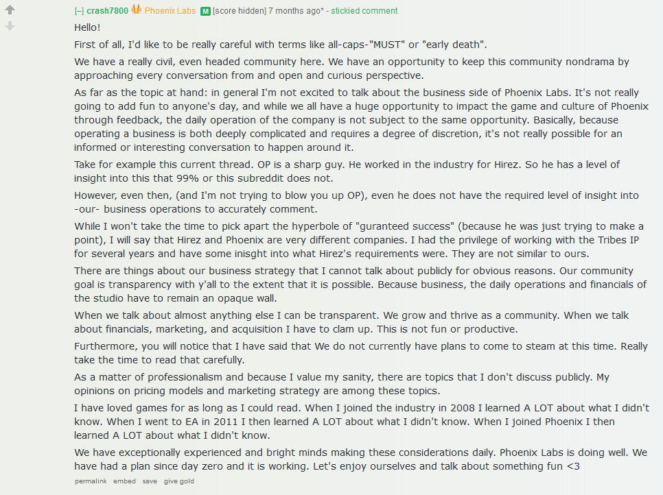Click the paragraph starting "I have loved games"
The height and width of the screenshot is (495, 663).
point(362,422)
